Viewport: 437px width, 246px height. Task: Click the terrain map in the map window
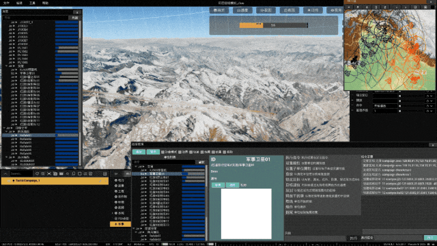[390, 50]
